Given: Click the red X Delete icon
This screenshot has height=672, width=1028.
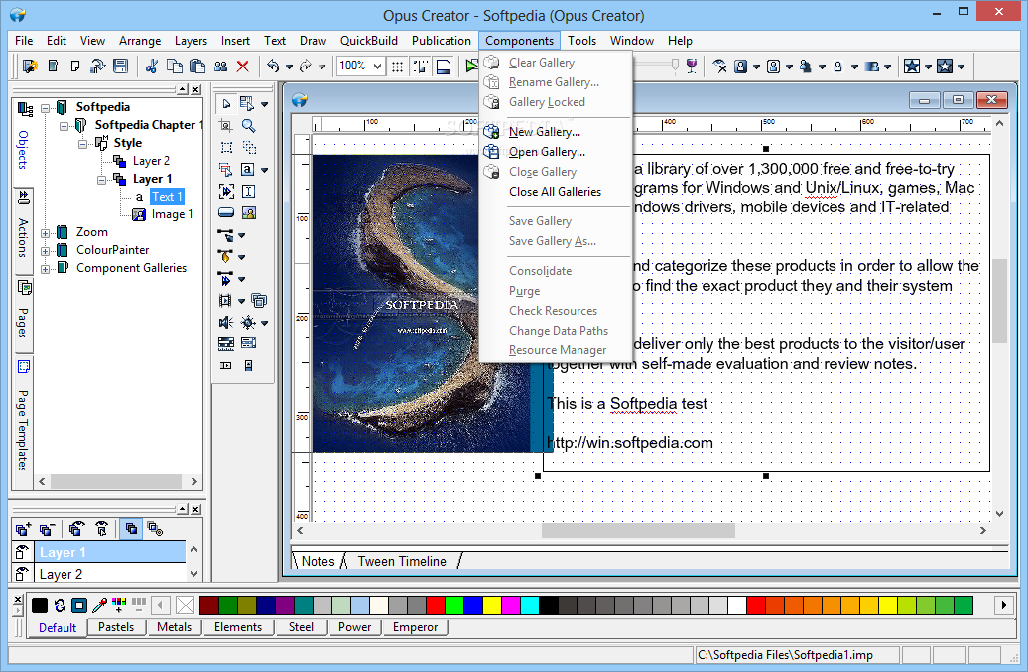Looking at the screenshot, I should [242, 67].
